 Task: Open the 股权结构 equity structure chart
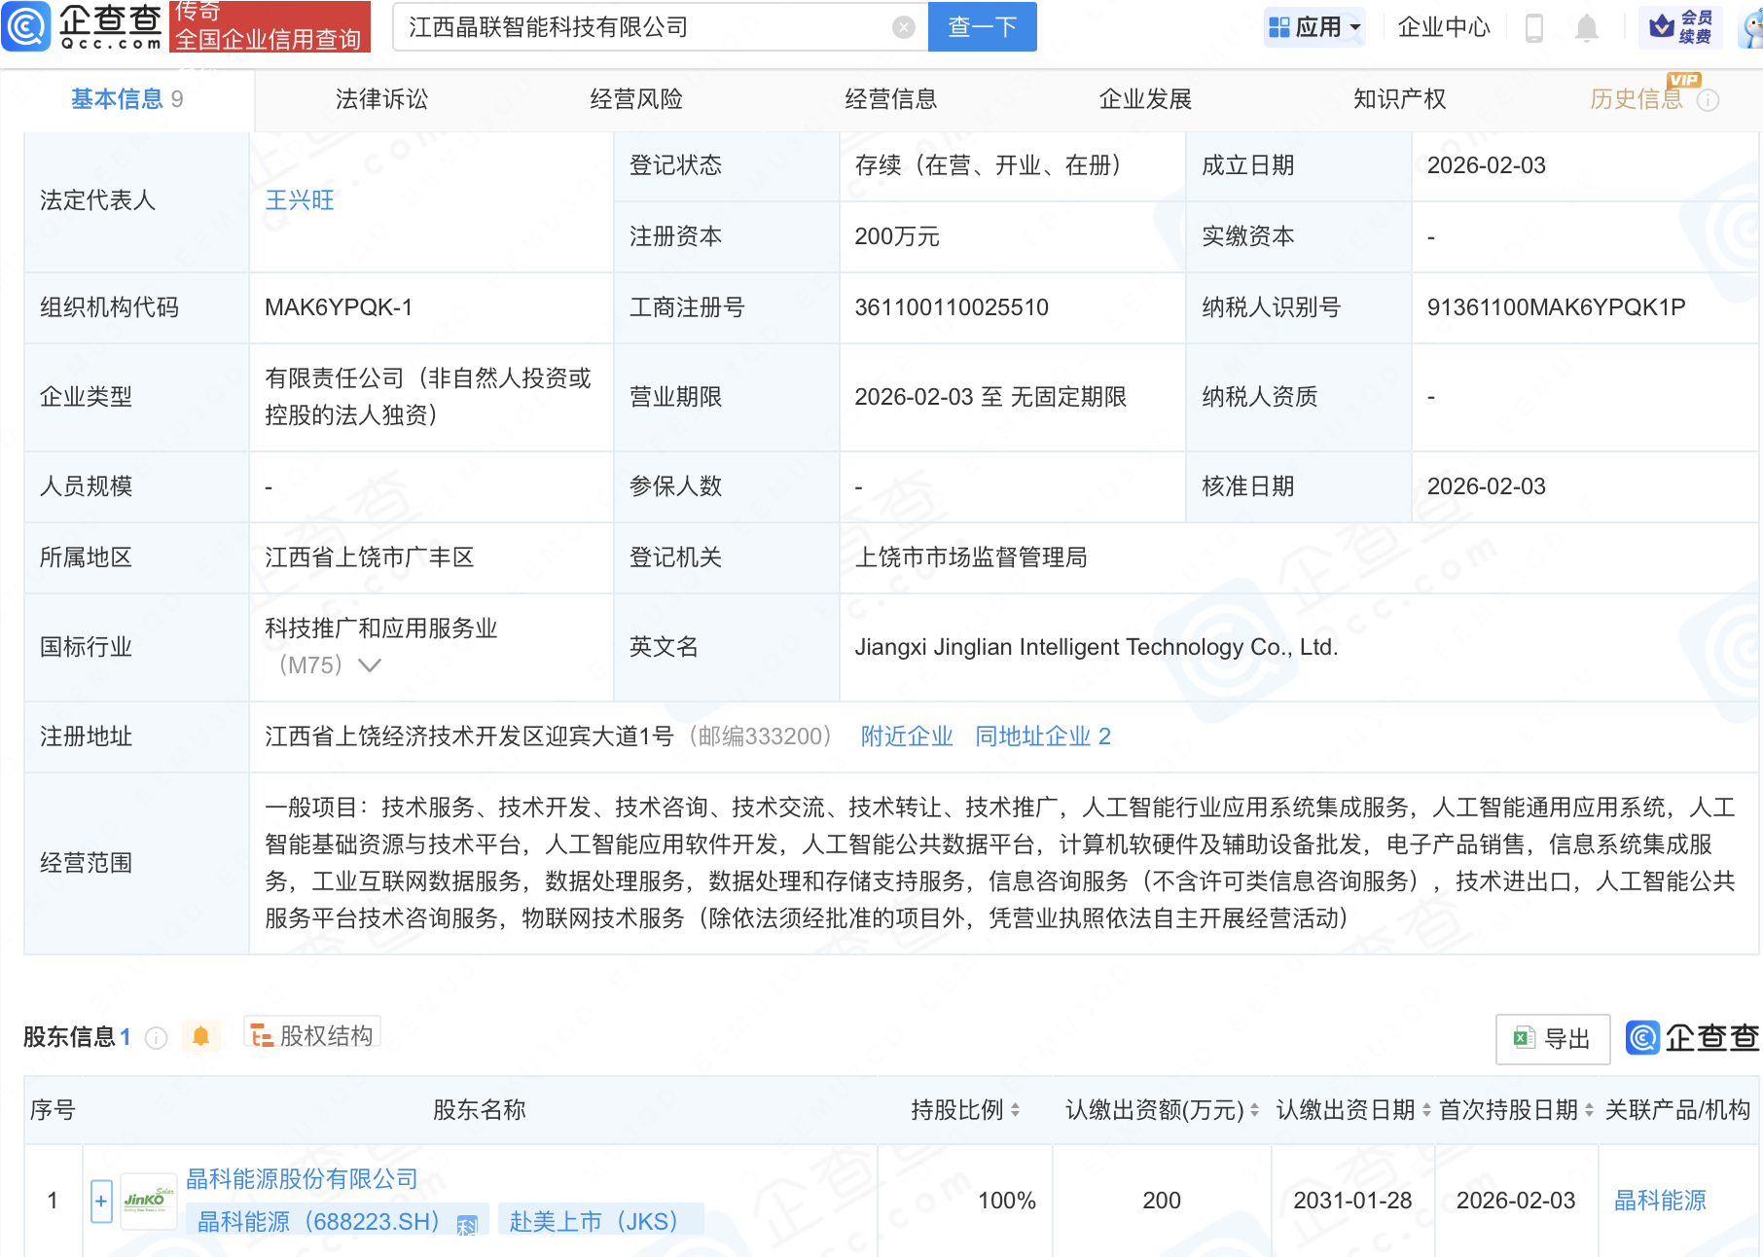(x=311, y=1035)
